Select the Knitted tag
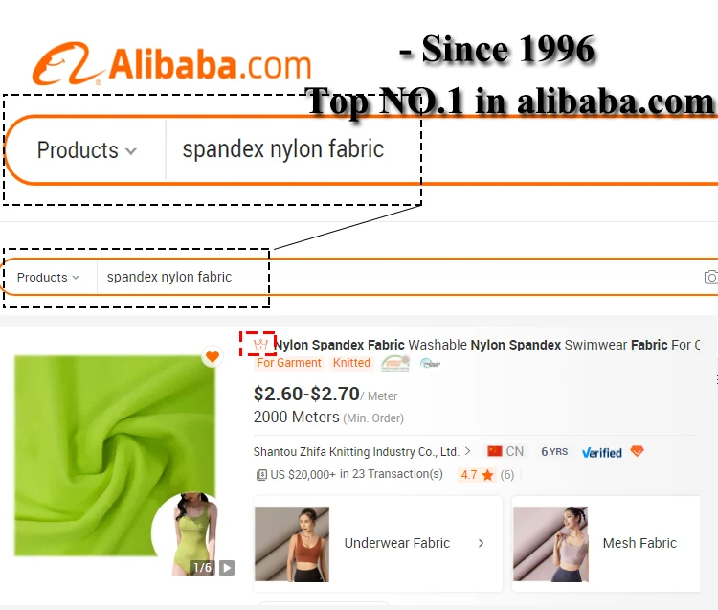 coord(351,363)
